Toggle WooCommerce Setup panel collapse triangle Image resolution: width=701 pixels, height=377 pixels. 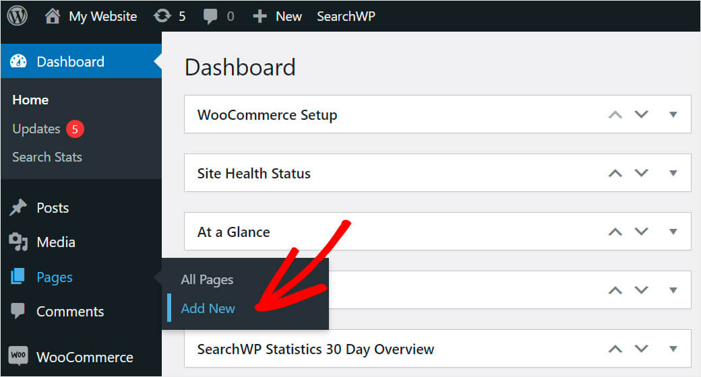click(x=673, y=115)
